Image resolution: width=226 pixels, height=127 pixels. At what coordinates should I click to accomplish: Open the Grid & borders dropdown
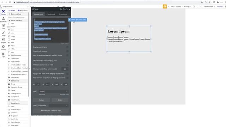tap(177, 6)
